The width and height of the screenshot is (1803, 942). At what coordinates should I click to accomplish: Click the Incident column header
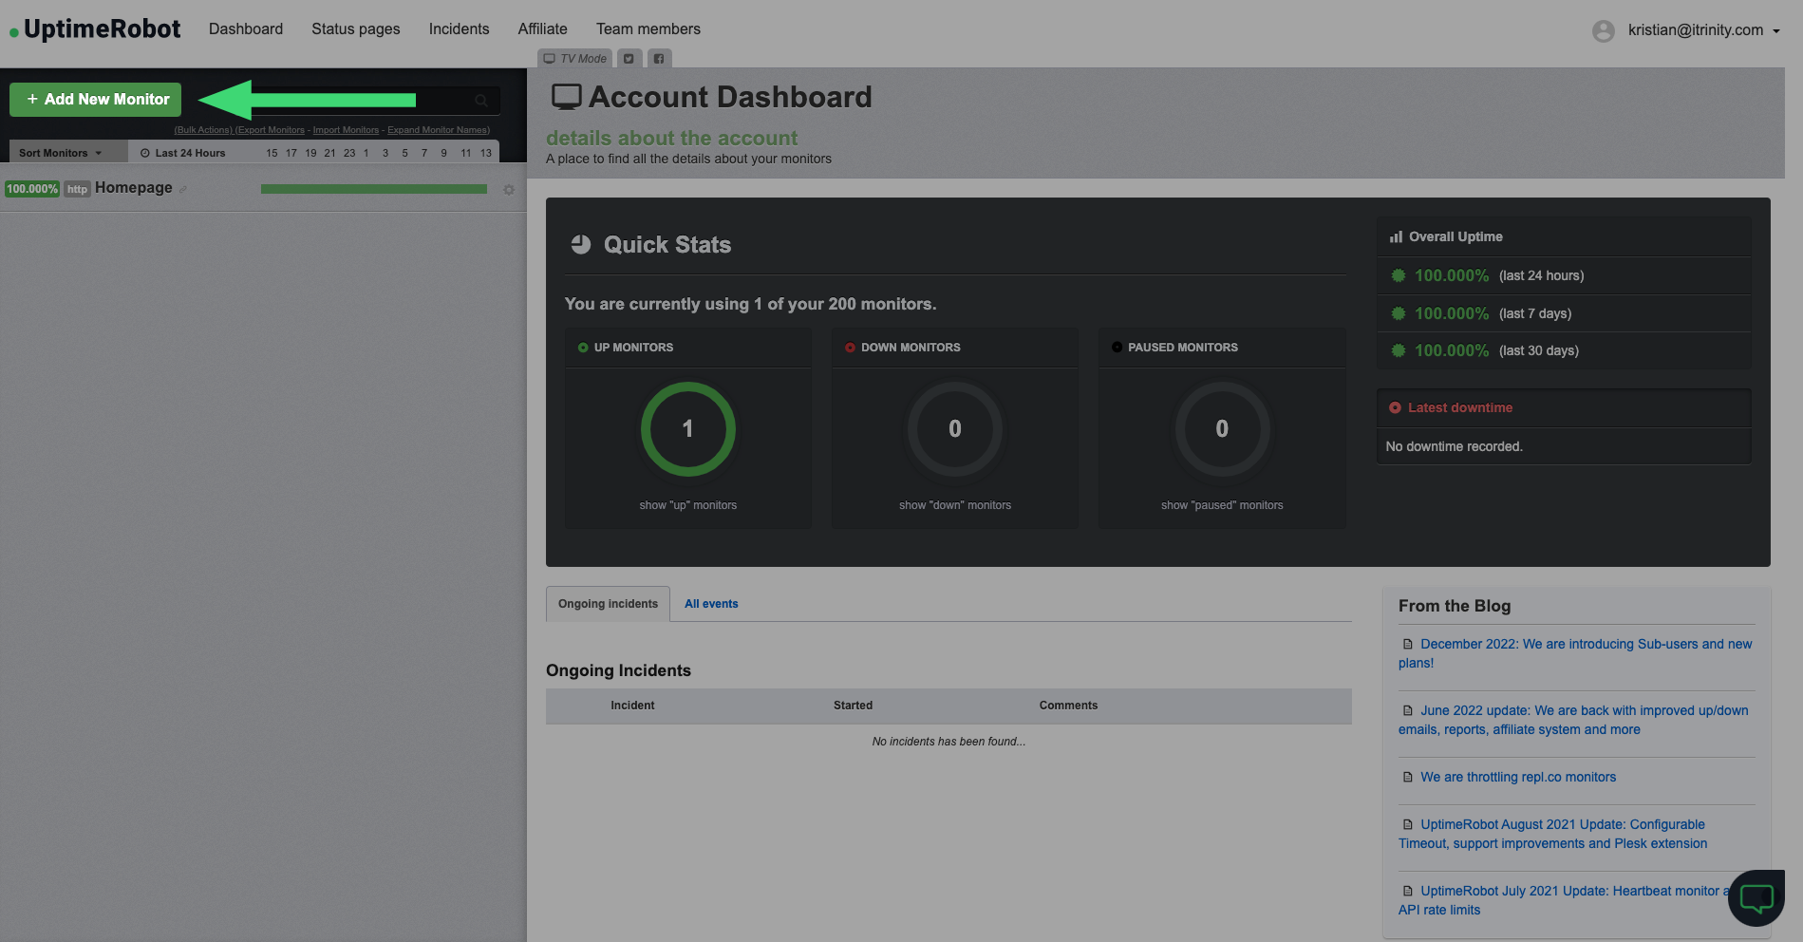click(x=632, y=706)
